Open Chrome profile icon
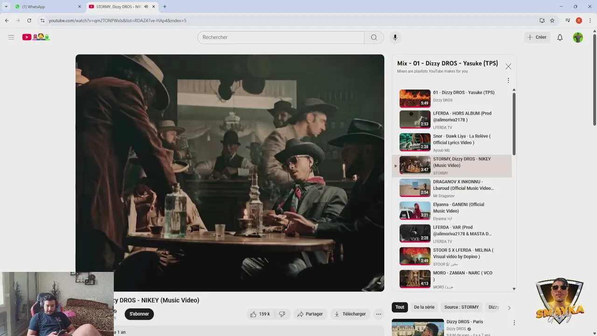597x336 pixels. [x=579, y=21]
